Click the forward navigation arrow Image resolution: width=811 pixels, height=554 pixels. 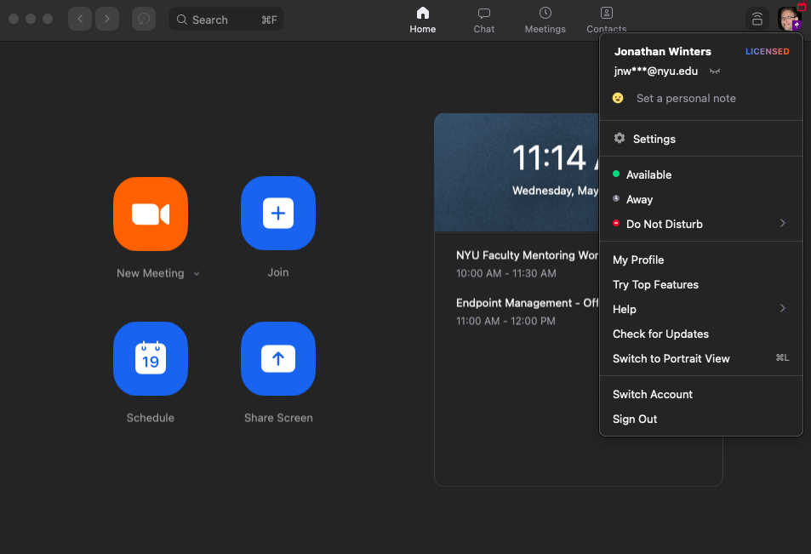point(107,19)
